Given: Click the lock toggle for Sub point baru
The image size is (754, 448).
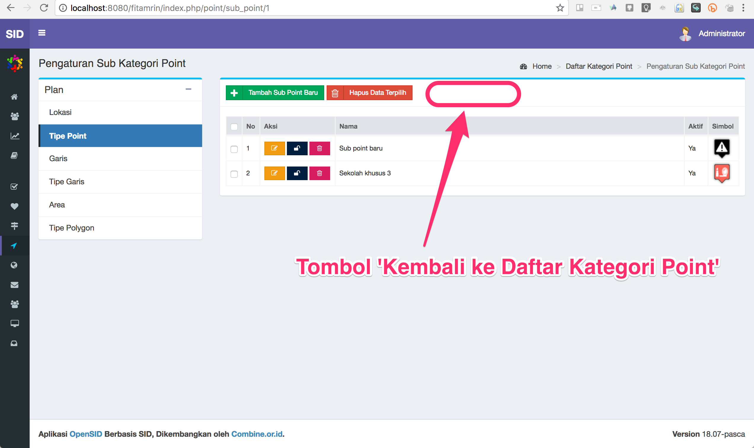Looking at the screenshot, I should click(x=297, y=148).
